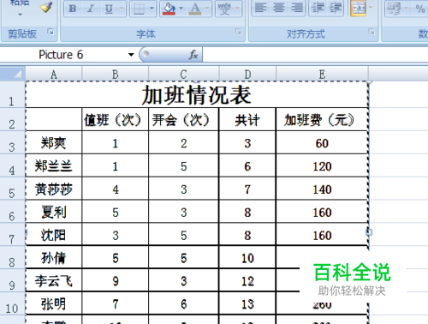Open font (字体) dialog launcher
Image resolution: width=428 pixels, height=324 pixels.
[238, 32]
